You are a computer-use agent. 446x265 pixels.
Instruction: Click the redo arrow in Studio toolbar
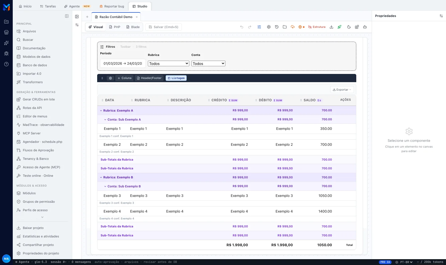click(x=250, y=27)
